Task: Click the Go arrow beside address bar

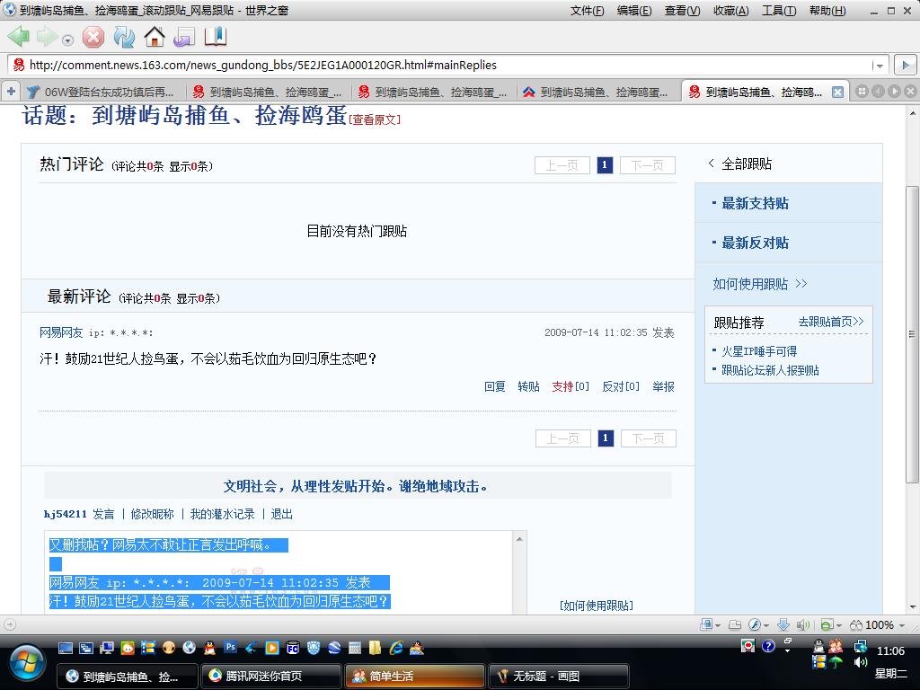Action: click(x=904, y=65)
